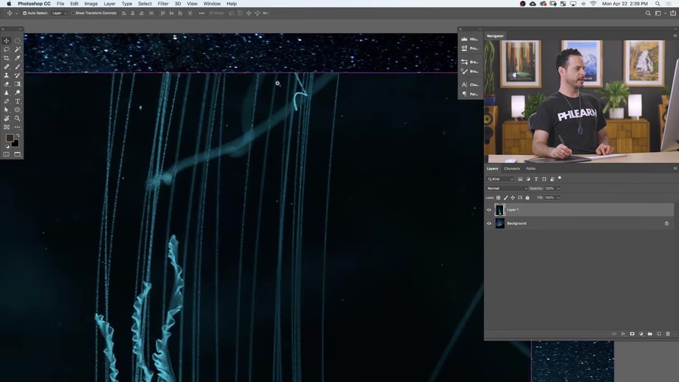Toggle the smart object layer filter
The width and height of the screenshot is (679, 382).
click(x=551, y=179)
